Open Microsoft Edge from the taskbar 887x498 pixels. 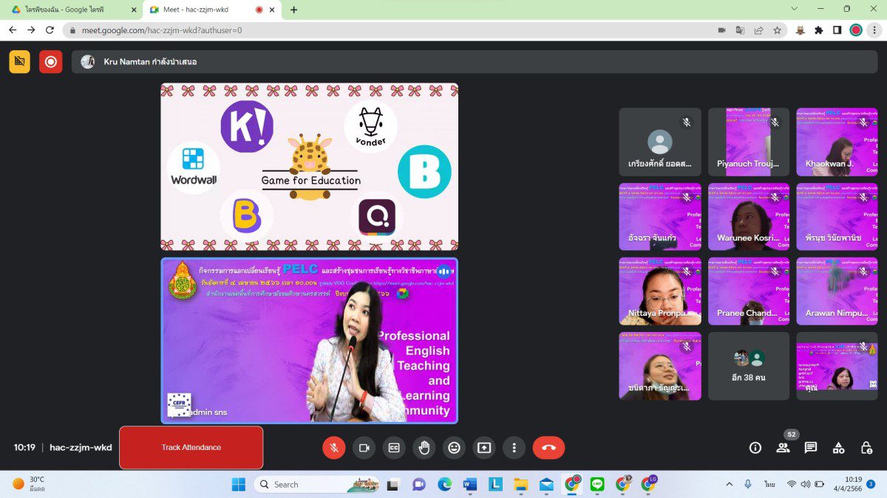pos(444,484)
